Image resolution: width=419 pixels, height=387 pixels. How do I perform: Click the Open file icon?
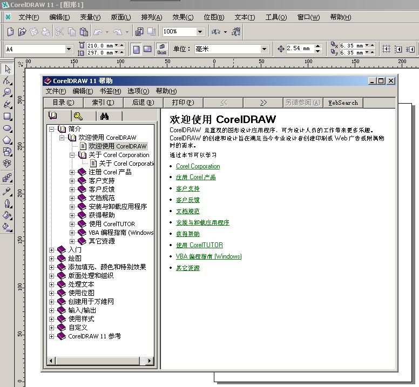pos(22,32)
